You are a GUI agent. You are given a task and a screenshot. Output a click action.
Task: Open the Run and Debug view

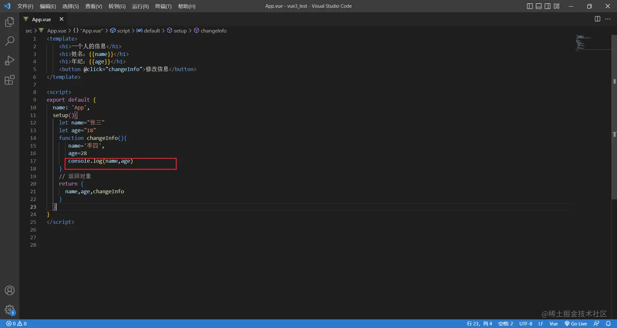coord(9,60)
